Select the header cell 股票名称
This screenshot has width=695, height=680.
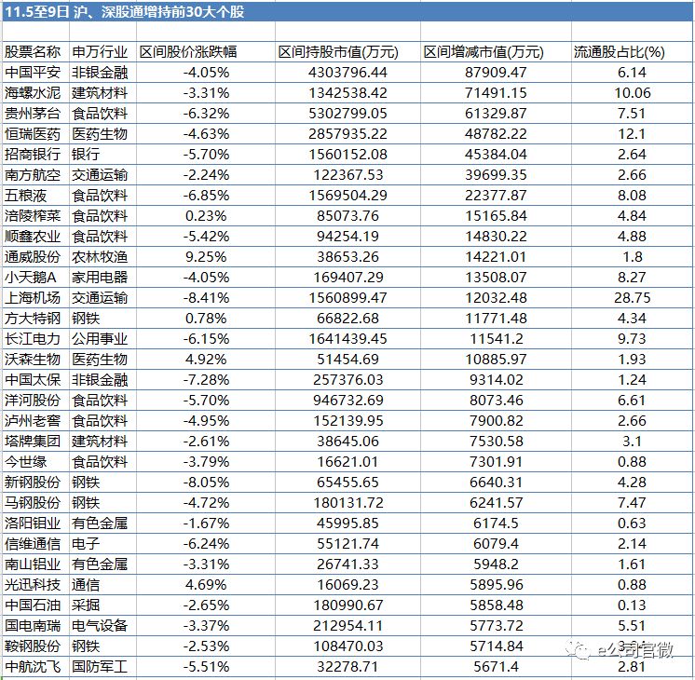click(x=33, y=52)
